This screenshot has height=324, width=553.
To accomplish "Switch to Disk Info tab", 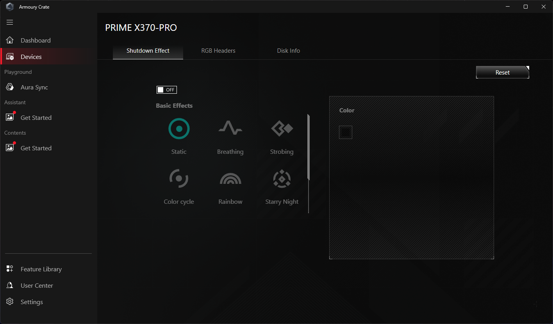I will click(289, 51).
